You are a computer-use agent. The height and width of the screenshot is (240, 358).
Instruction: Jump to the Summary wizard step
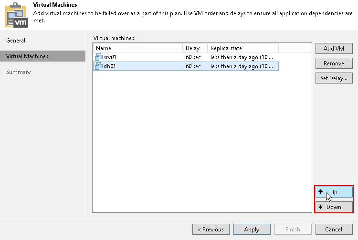[x=19, y=72]
